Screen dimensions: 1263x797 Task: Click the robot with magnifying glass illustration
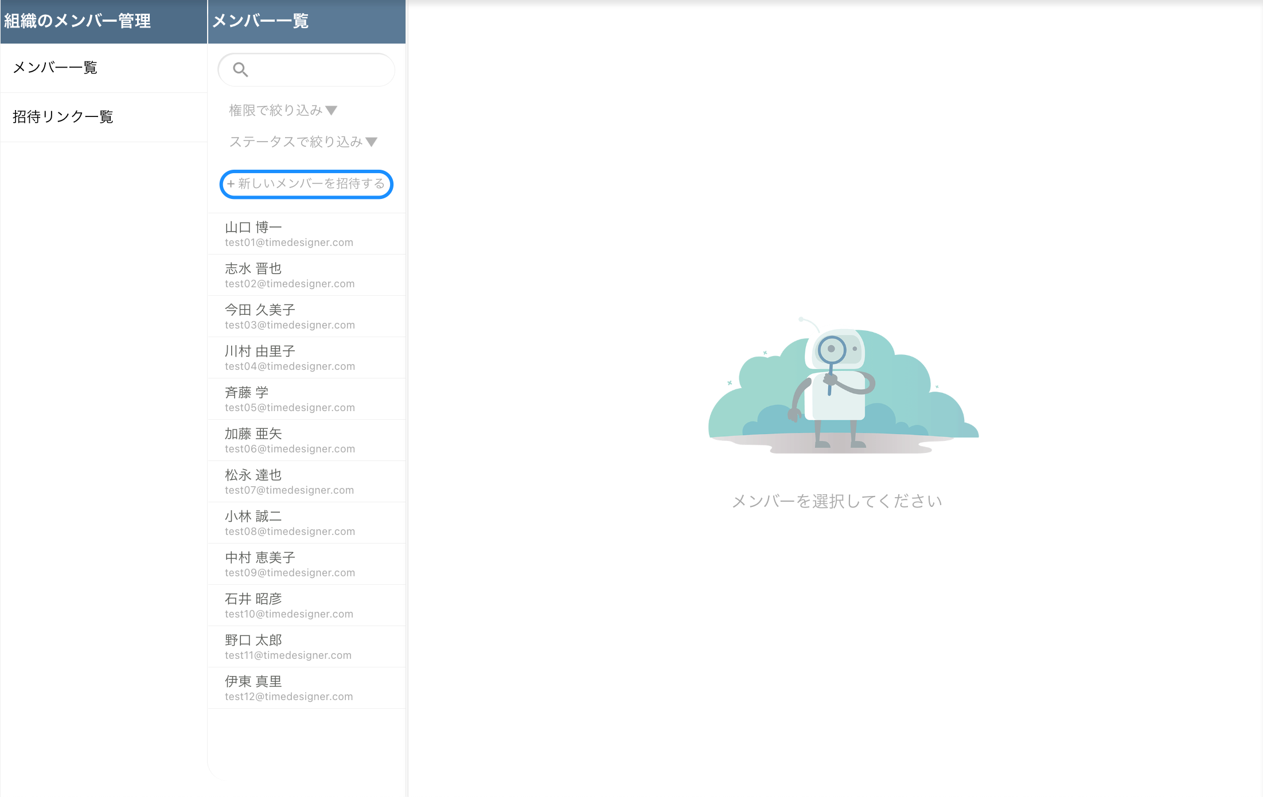click(837, 385)
